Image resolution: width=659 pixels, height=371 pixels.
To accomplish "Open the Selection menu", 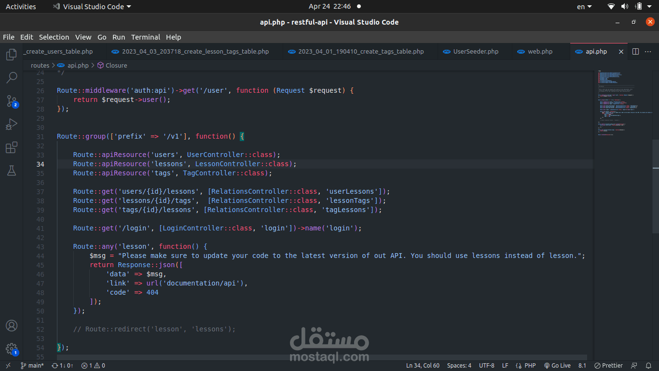I will [x=54, y=37].
